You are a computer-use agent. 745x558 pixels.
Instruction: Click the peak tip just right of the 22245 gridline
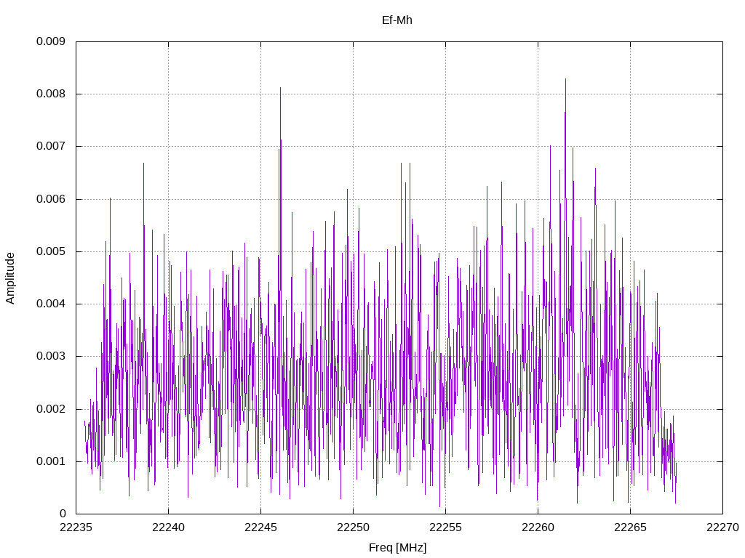click(x=280, y=88)
